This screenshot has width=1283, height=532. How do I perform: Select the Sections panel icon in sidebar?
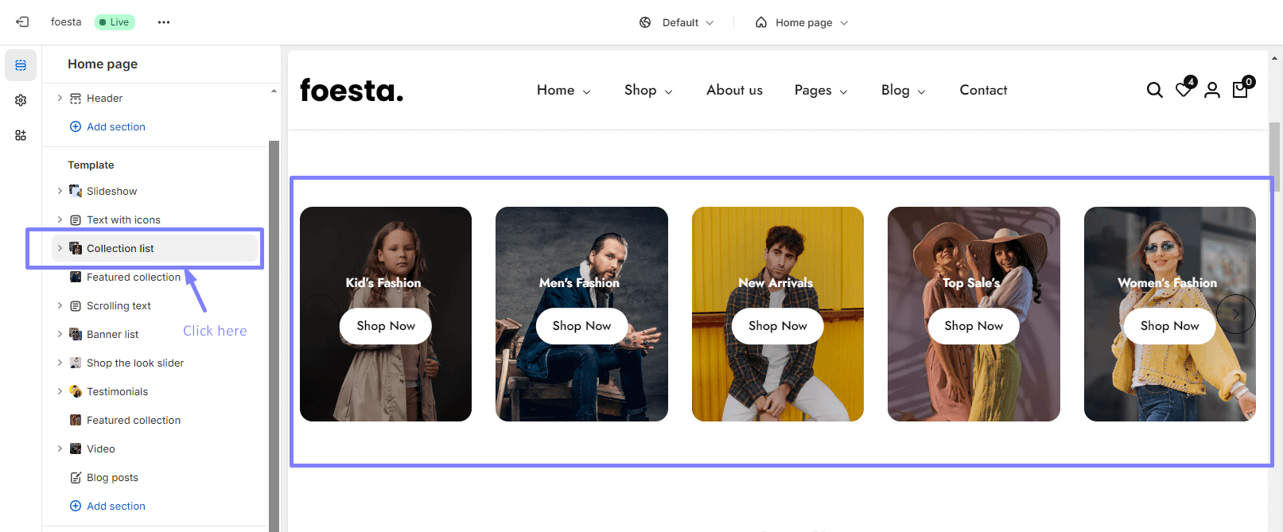click(21, 65)
